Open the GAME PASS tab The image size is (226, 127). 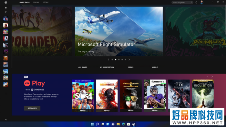tap(25, 3)
